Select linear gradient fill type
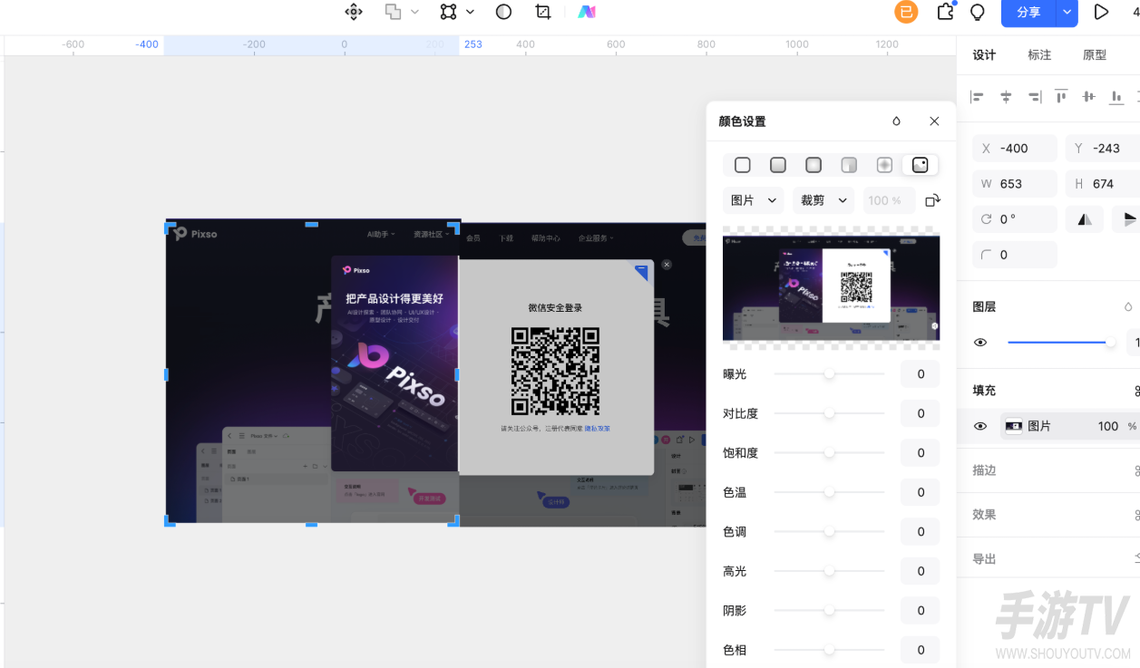1140x668 pixels. tap(778, 165)
